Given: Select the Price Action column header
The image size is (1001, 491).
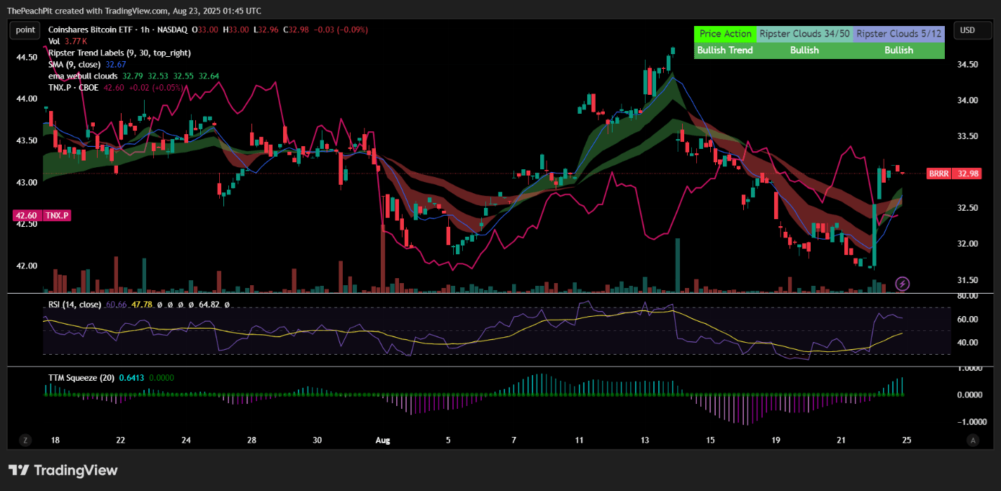Looking at the screenshot, I should click(724, 33).
